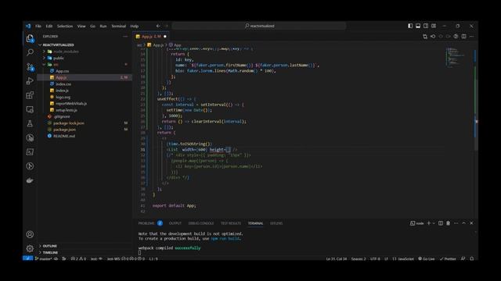Click the Split Editor icon in editor toolbar
The image size is (501, 281).
(x=463, y=37)
